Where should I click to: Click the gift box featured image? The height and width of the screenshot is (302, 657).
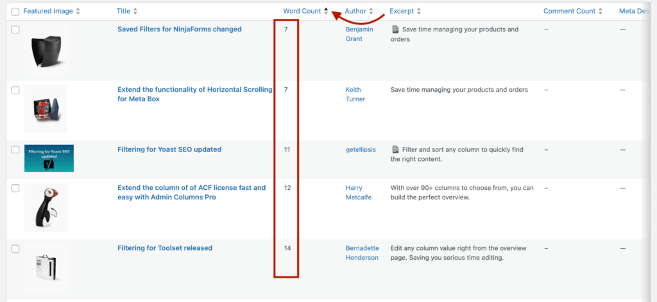pyautogui.click(x=46, y=109)
